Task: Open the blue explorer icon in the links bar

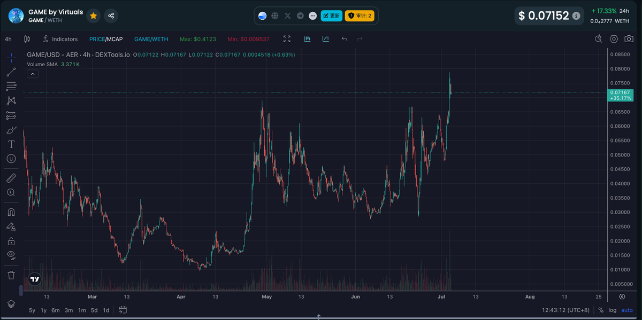Action: coord(262,16)
